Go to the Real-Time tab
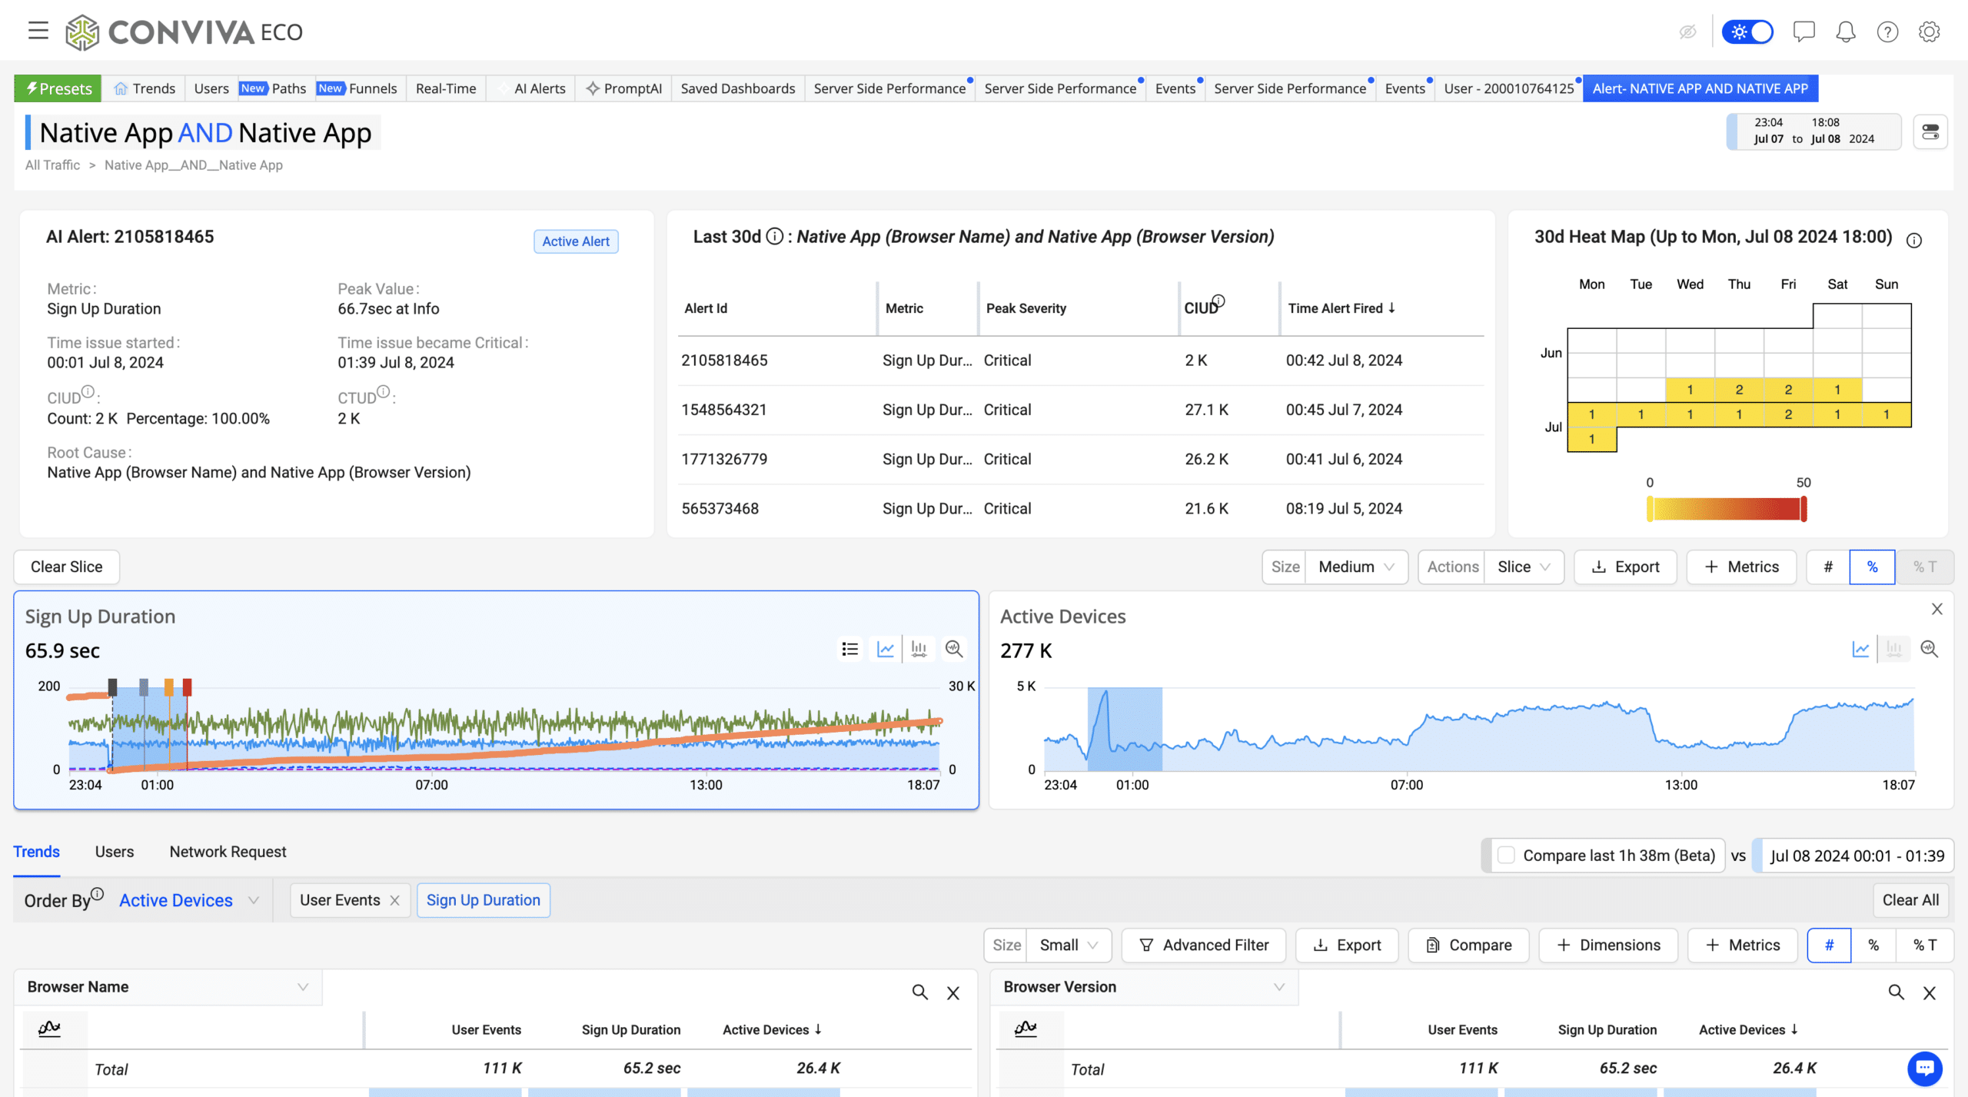Viewport: 1968px width, 1097px height. click(446, 88)
